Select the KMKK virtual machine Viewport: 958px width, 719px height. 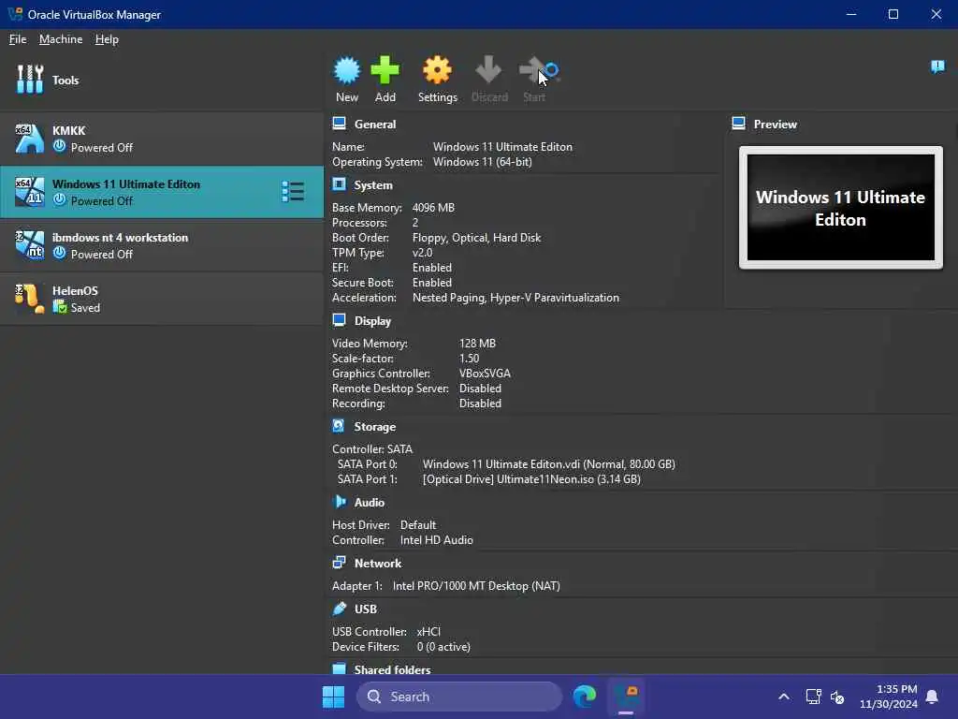click(x=162, y=139)
